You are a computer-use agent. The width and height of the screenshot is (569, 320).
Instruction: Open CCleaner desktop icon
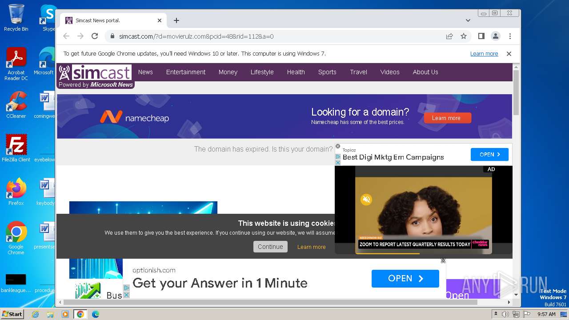coord(16,105)
